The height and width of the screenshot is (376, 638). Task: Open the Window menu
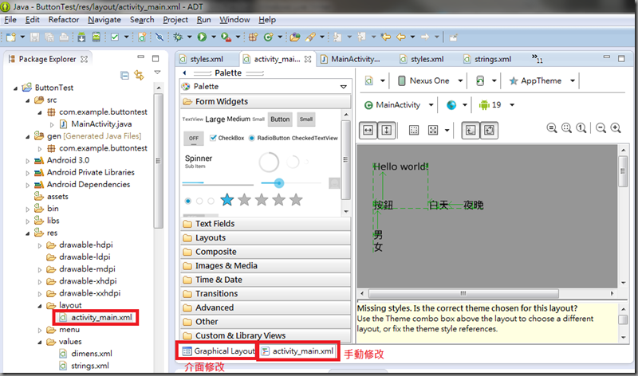(x=234, y=19)
